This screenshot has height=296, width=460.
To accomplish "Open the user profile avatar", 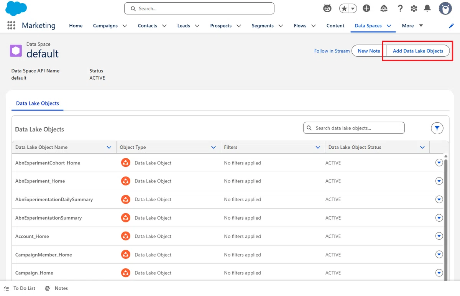I will point(445,8).
